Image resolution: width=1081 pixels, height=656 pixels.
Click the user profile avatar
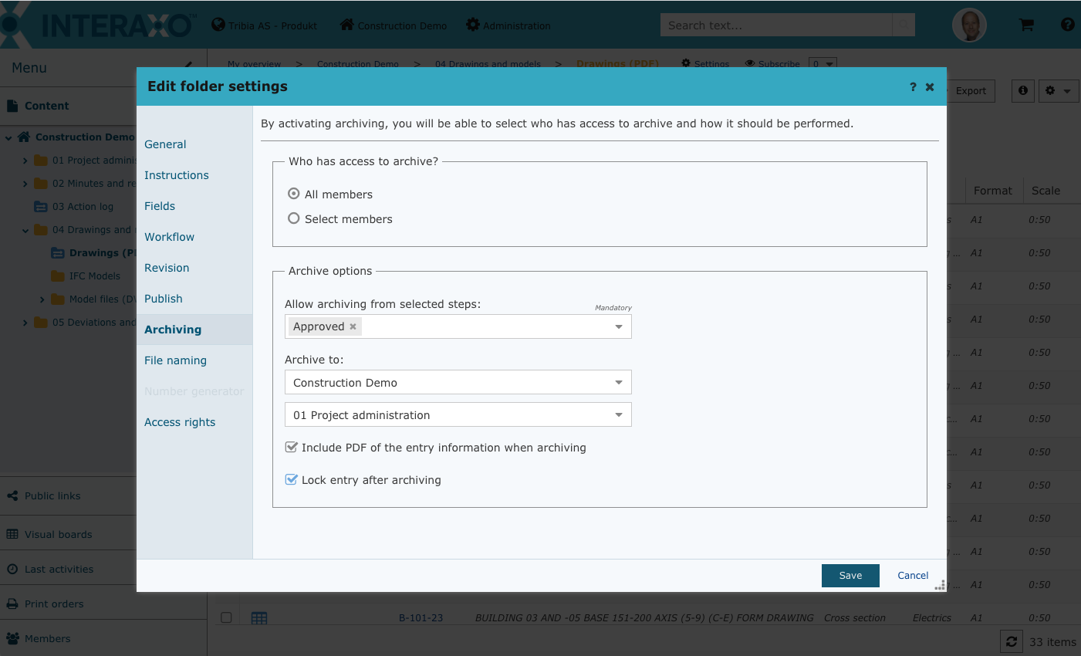969,25
